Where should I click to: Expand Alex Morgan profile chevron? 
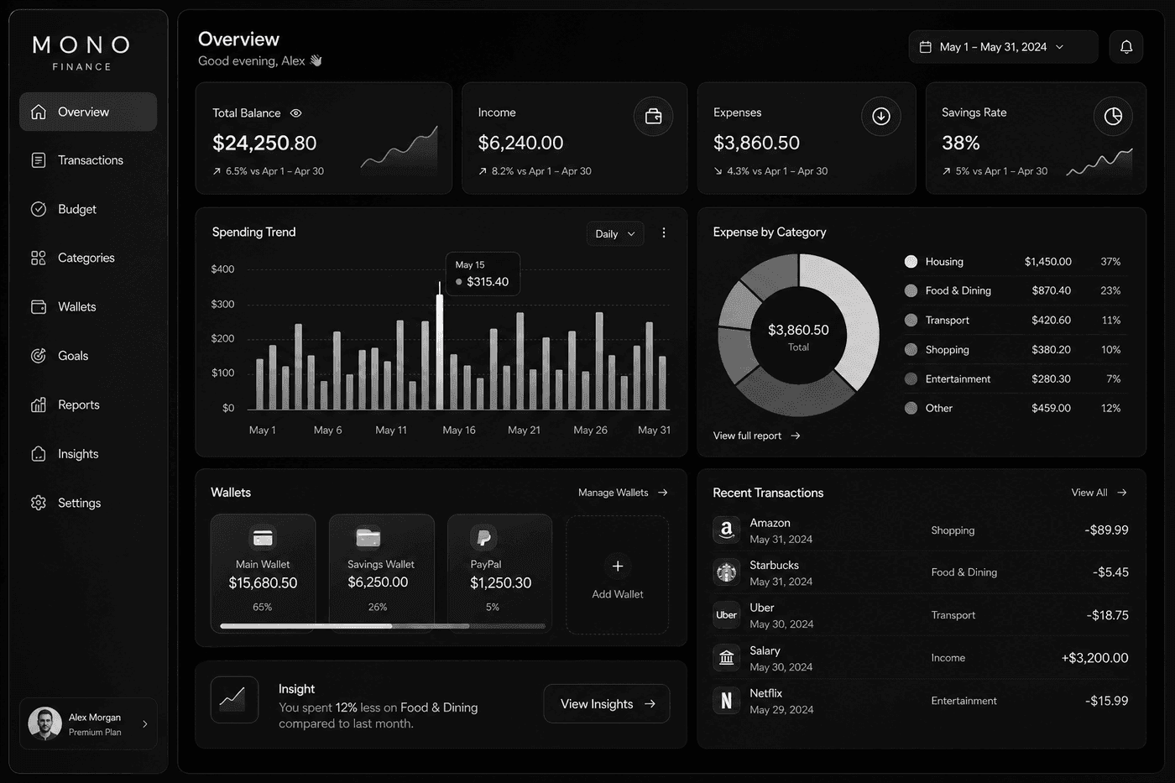[x=145, y=723]
